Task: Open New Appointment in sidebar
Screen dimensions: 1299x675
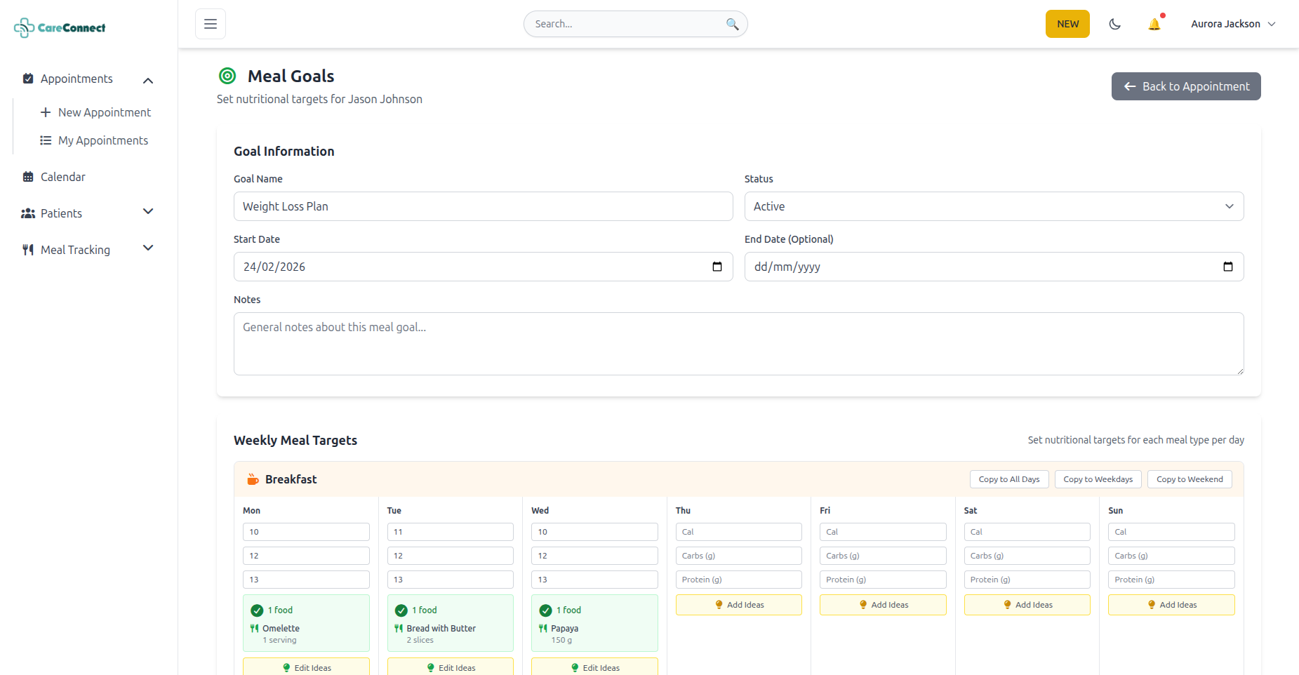Action: (104, 112)
